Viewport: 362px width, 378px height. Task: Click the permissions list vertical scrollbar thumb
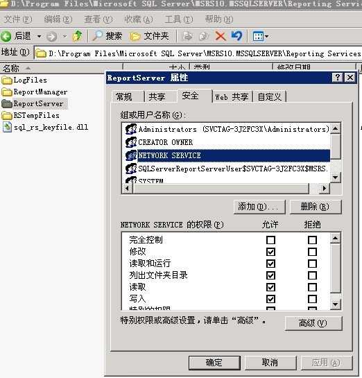point(336,268)
